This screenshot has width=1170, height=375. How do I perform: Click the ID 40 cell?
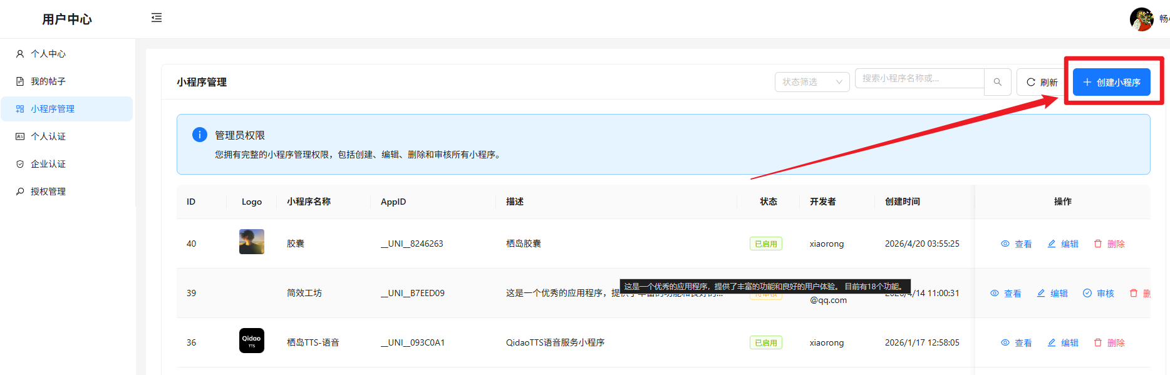pos(192,244)
